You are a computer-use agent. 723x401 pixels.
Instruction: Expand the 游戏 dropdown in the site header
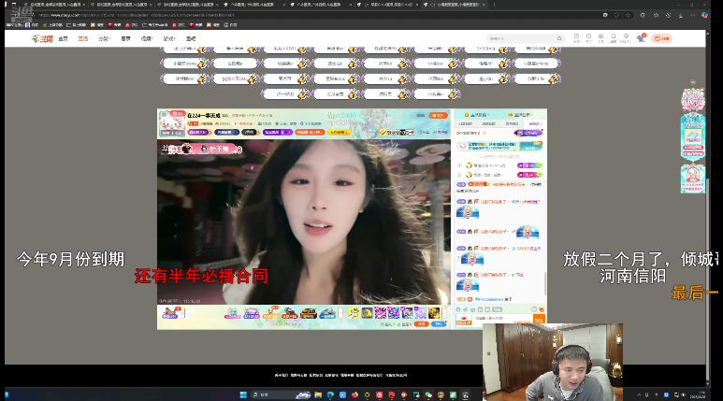[x=168, y=38]
